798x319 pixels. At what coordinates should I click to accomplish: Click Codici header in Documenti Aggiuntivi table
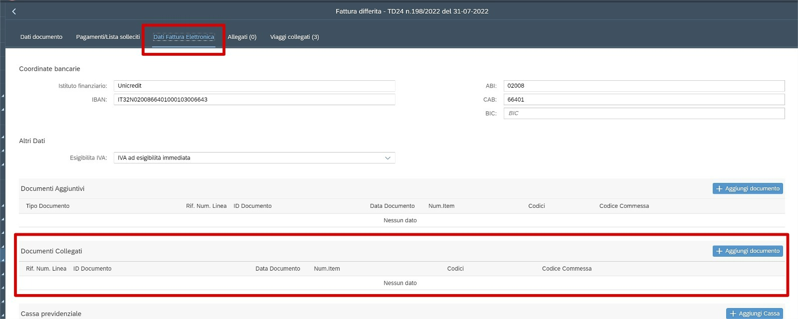pos(536,206)
